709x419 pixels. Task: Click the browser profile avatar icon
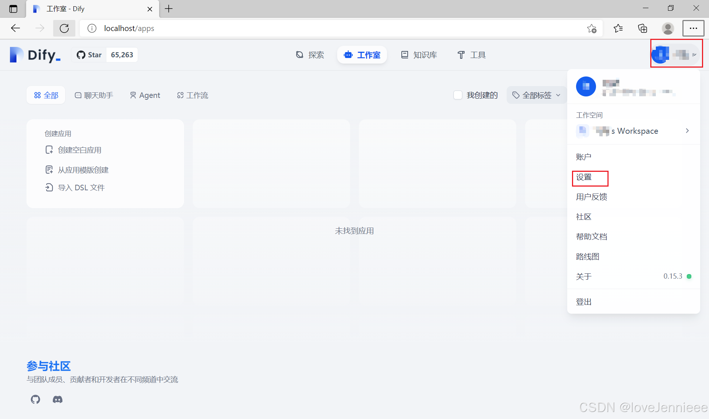coord(668,28)
